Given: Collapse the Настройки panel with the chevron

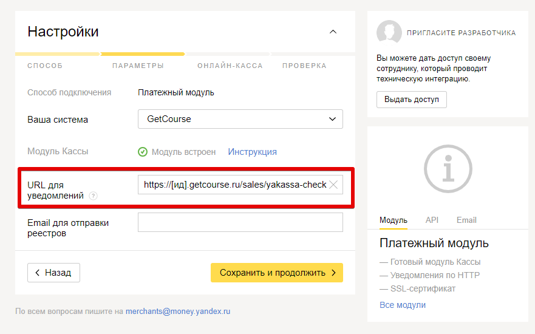Looking at the screenshot, I should tap(333, 32).
